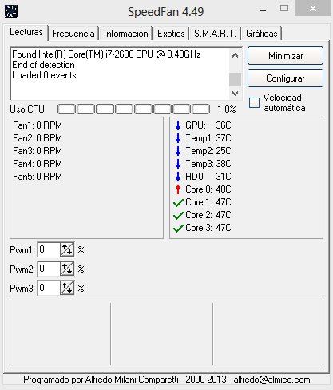
Task: Click the 'Fan3: 0 RPM' reading
Action: coord(38,151)
